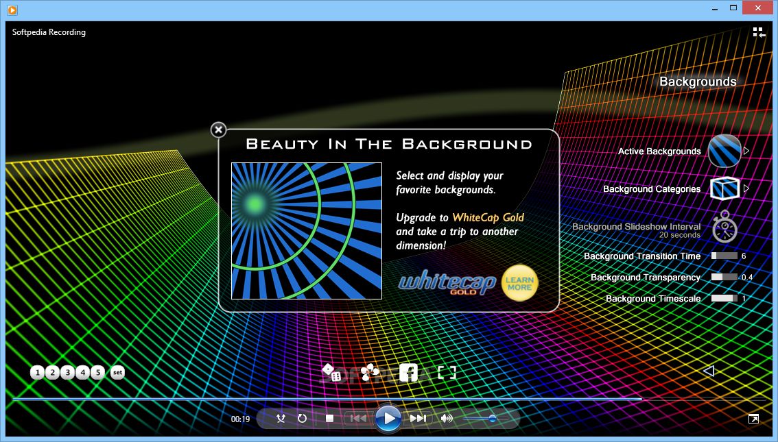Select preset number 2
This screenshot has height=442, width=778.
[x=53, y=372]
